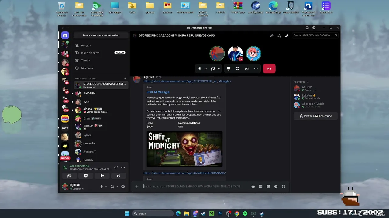Open direct message with KAR

click(x=101, y=102)
